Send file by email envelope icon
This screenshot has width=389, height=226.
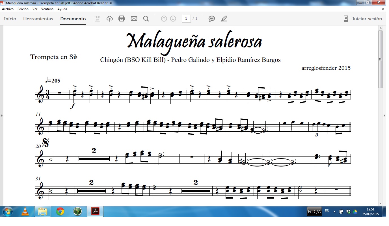click(x=134, y=19)
